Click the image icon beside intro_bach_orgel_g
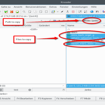The width and height of the screenshot is (105, 105). (69, 35)
